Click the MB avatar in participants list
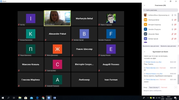The image size is (179, 100). 145,20
